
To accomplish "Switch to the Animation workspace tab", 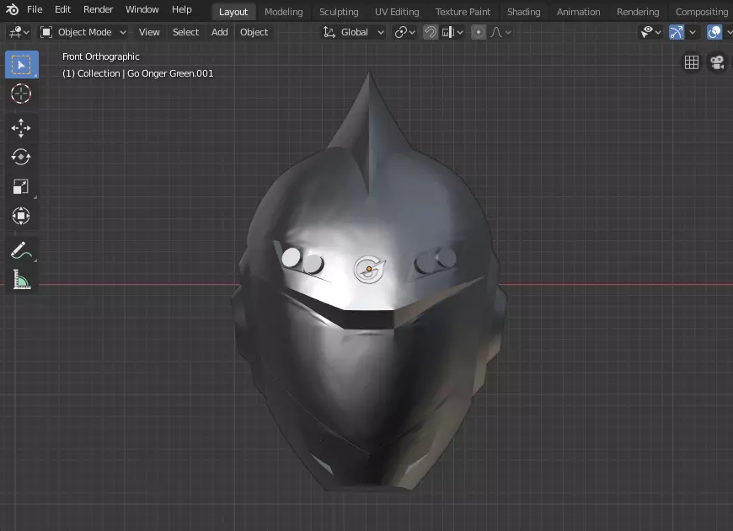I will 578,12.
